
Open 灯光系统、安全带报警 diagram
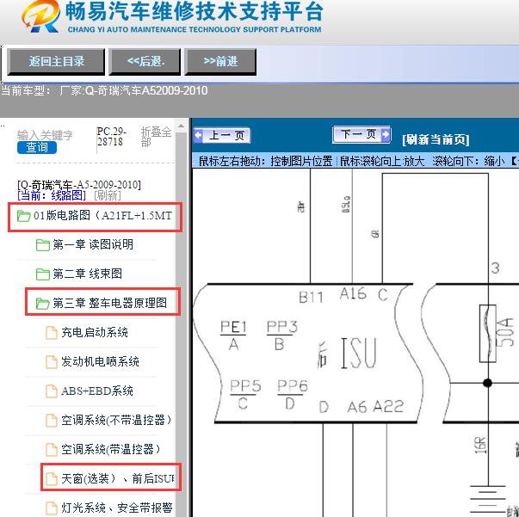(x=117, y=508)
